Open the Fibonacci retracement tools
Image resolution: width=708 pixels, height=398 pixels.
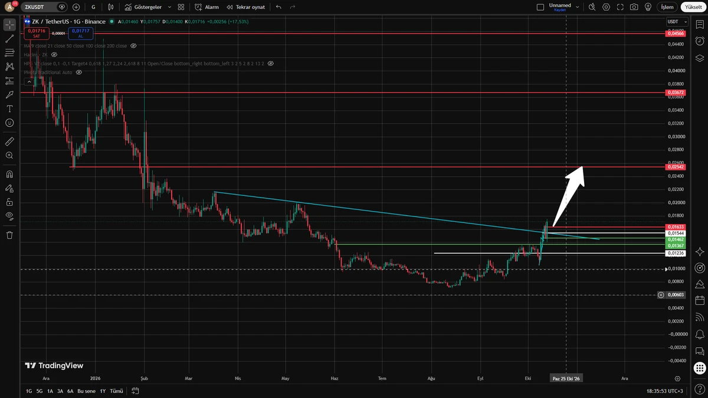coord(9,53)
